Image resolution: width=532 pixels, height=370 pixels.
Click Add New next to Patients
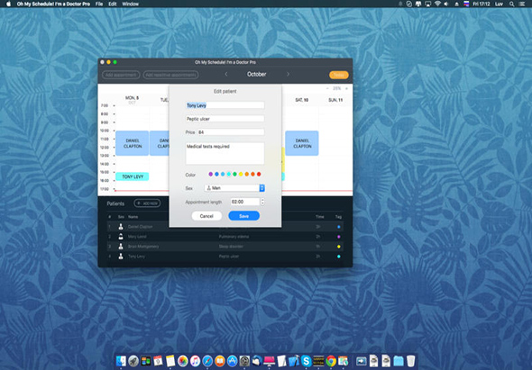(147, 203)
